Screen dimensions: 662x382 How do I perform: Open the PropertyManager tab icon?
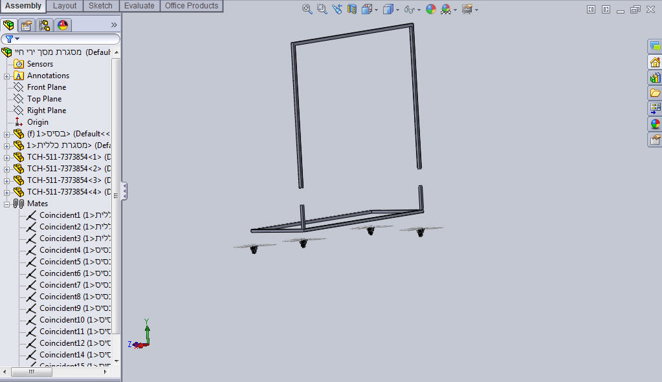27,25
